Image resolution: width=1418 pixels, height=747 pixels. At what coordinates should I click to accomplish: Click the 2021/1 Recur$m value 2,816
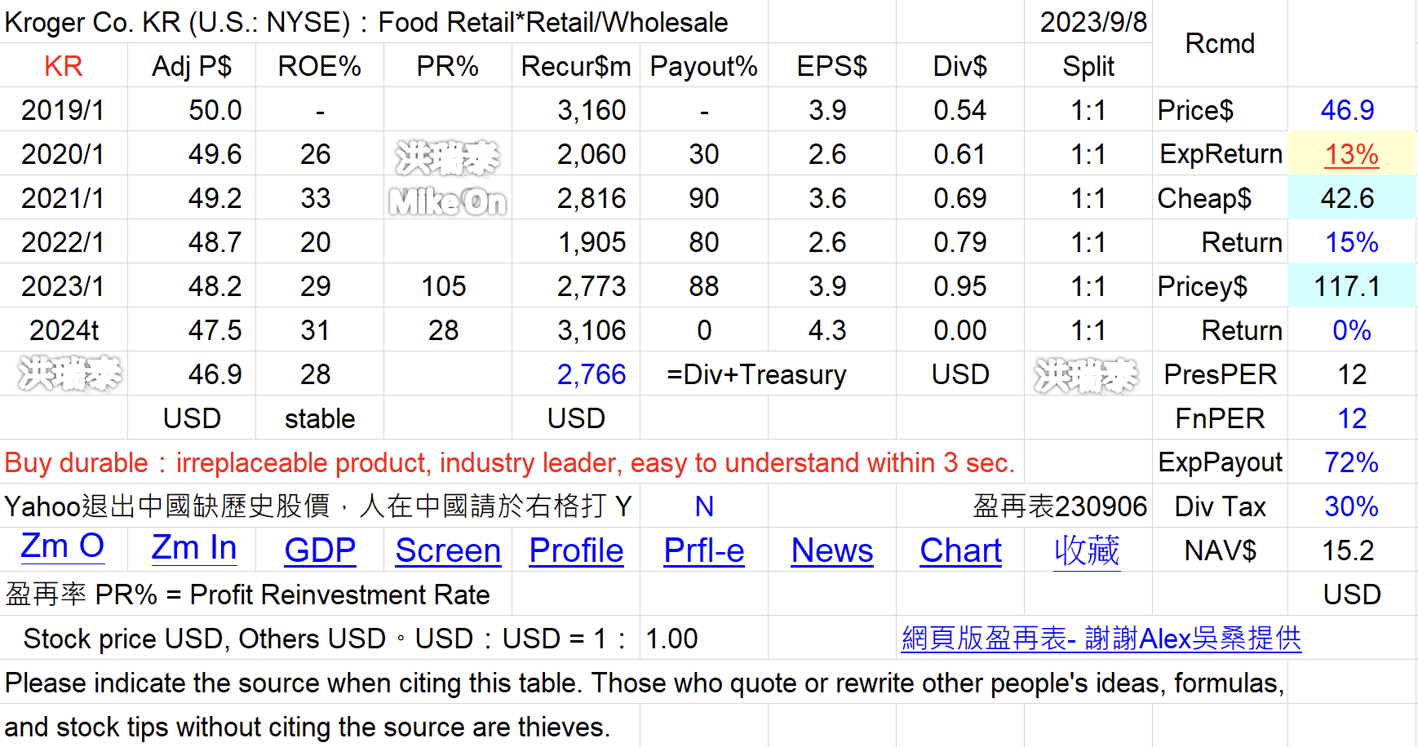[592, 198]
